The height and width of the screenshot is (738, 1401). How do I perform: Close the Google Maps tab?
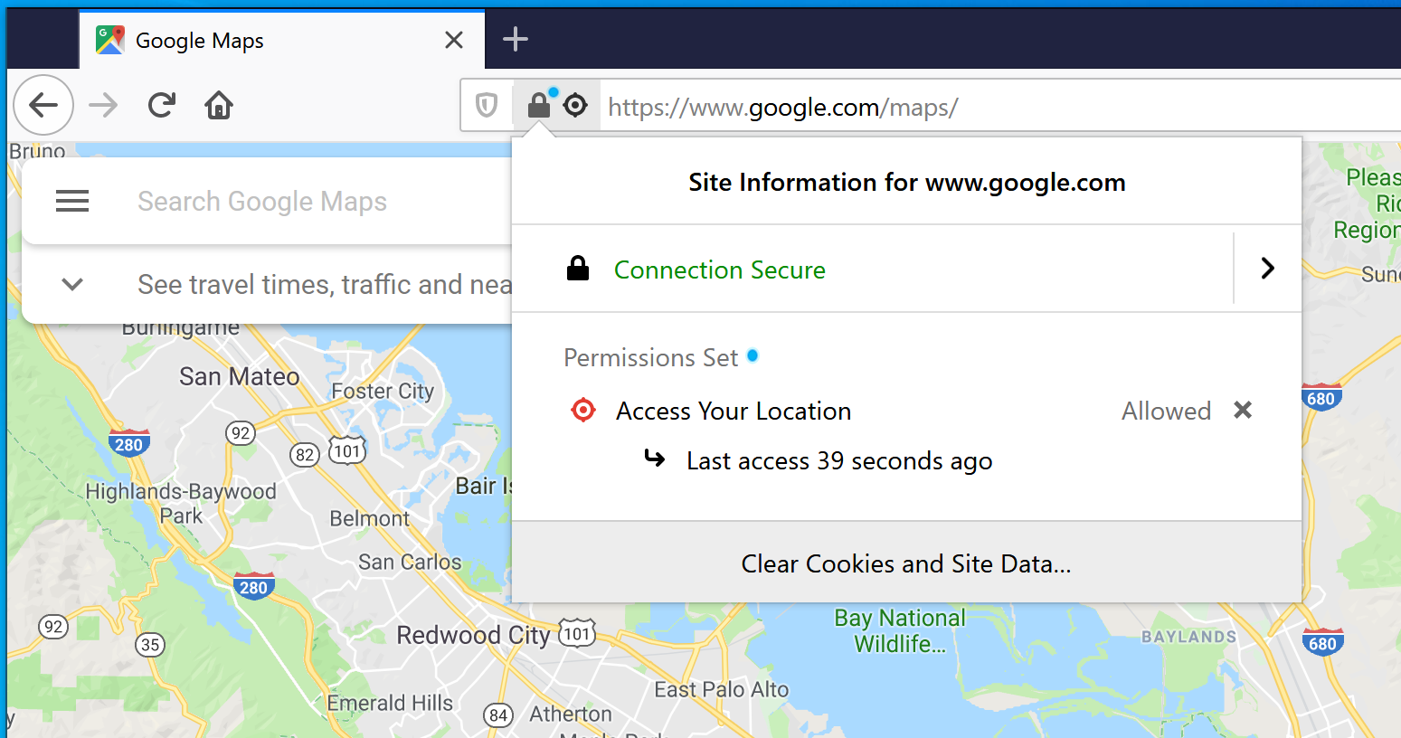coord(454,40)
